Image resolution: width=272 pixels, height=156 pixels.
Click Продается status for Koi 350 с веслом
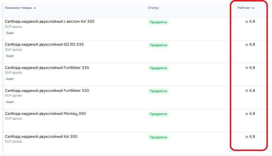pos(158,22)
